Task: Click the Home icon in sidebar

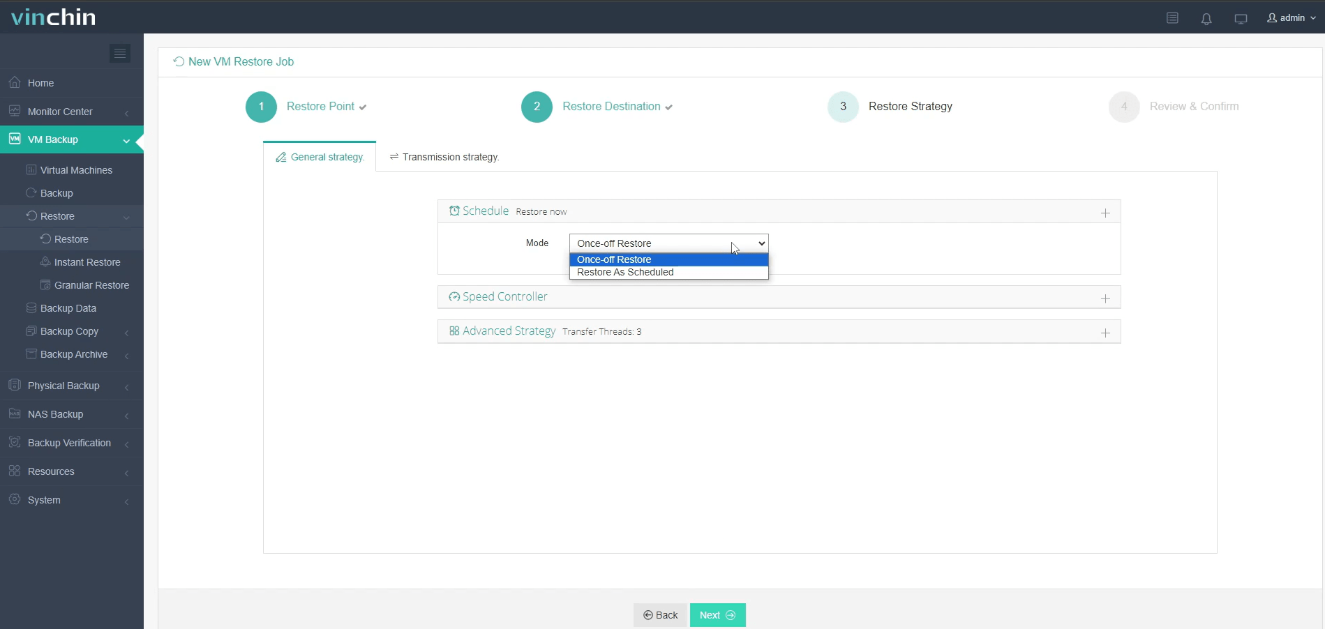Action: (x=15, y=83)
